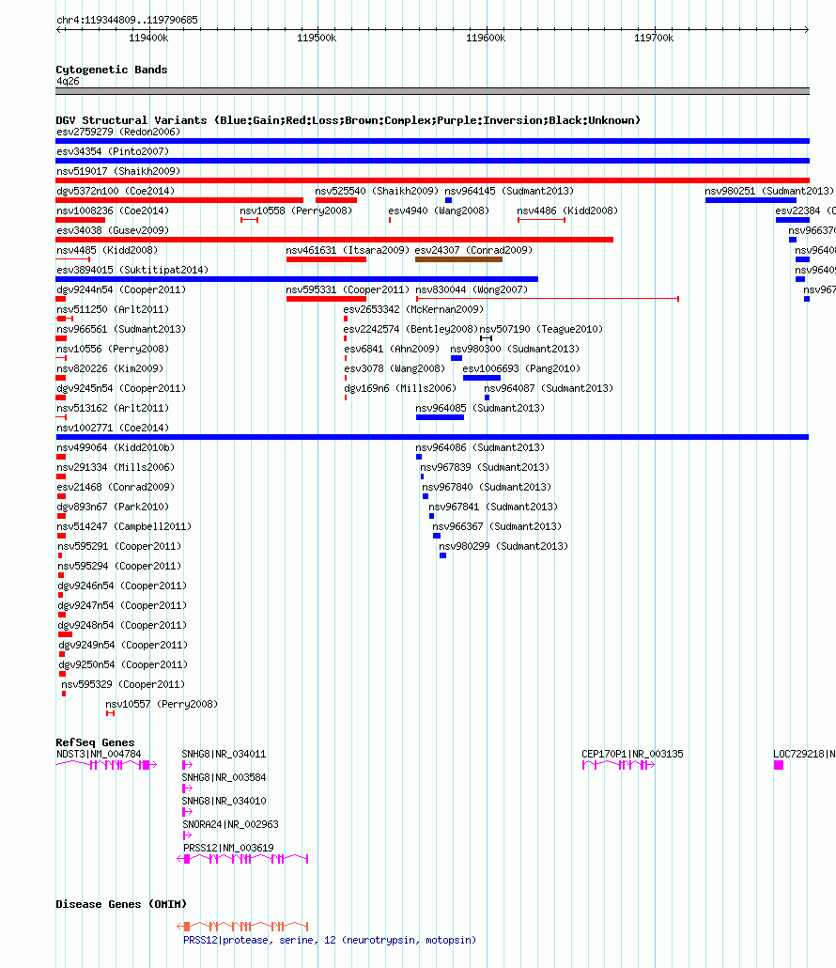The height and width of the screenshot is (968, 836).
Task: Open nsv10556 (Perry2008) variant label
Action: click(x=113, y=349)
